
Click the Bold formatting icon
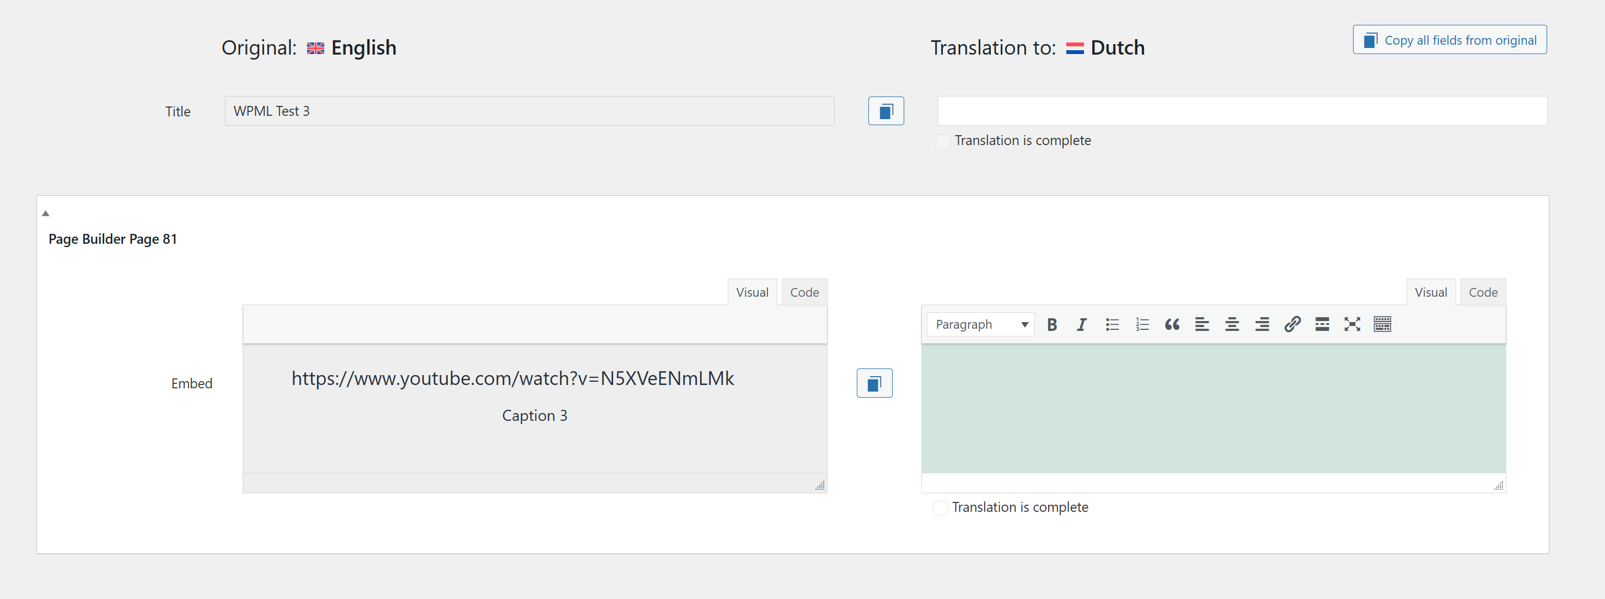[1052, 324]
